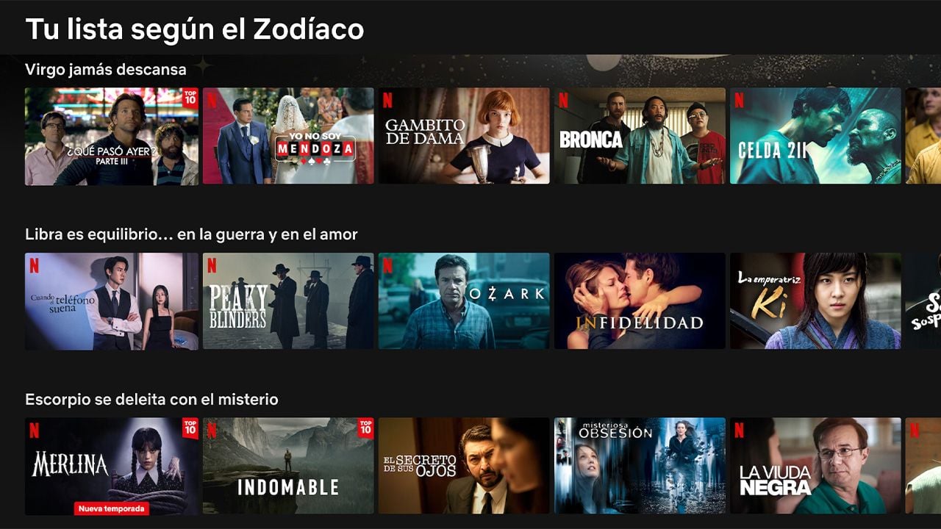Select the Misteriosa Obsesión movie card

[x=640, y=467]
